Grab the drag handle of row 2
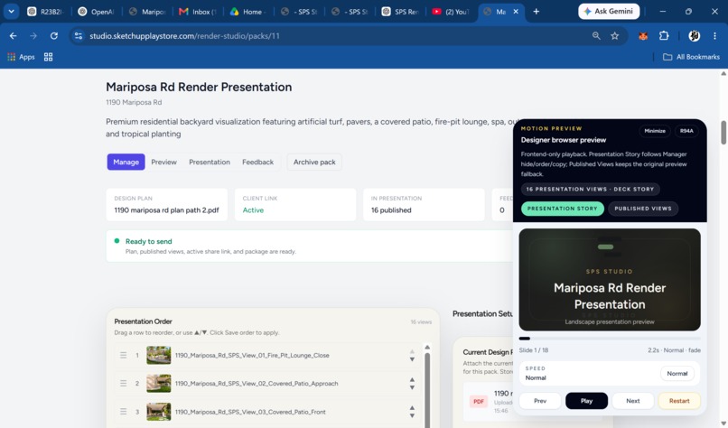 pyautogui.click(x=123, y=384)
